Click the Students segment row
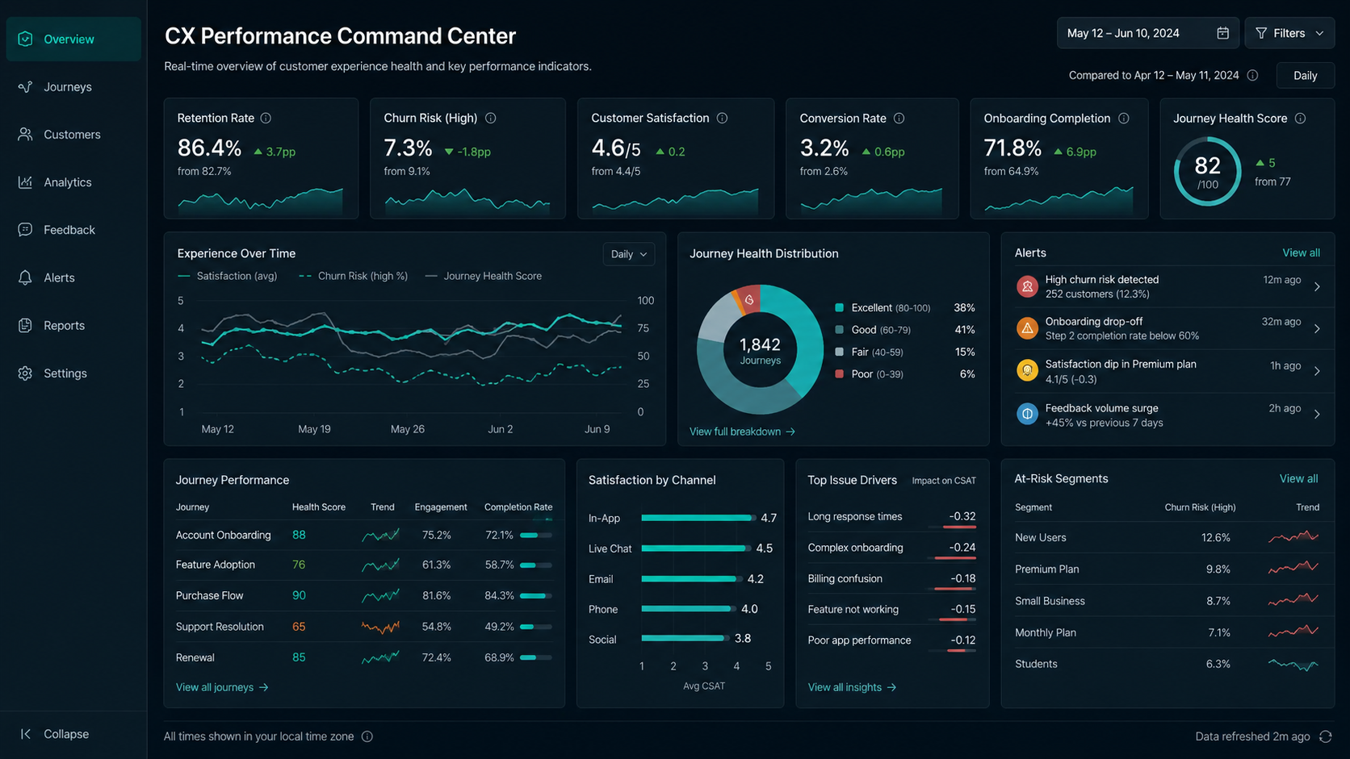The width and height of the screenshot is (1350, 759). (1167, 664)
